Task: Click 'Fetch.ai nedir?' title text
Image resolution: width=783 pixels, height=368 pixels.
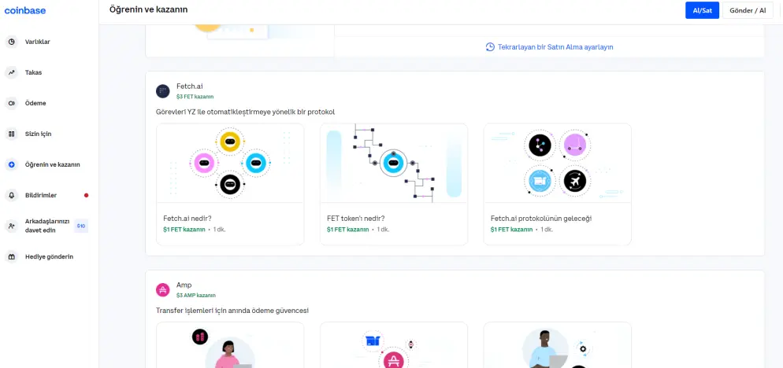Action: (x=187, y=219)
